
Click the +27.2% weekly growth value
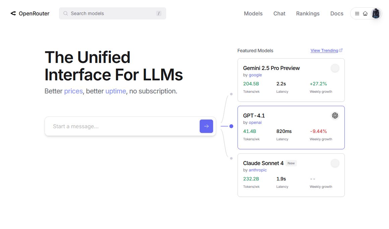[x=318, y=84]
